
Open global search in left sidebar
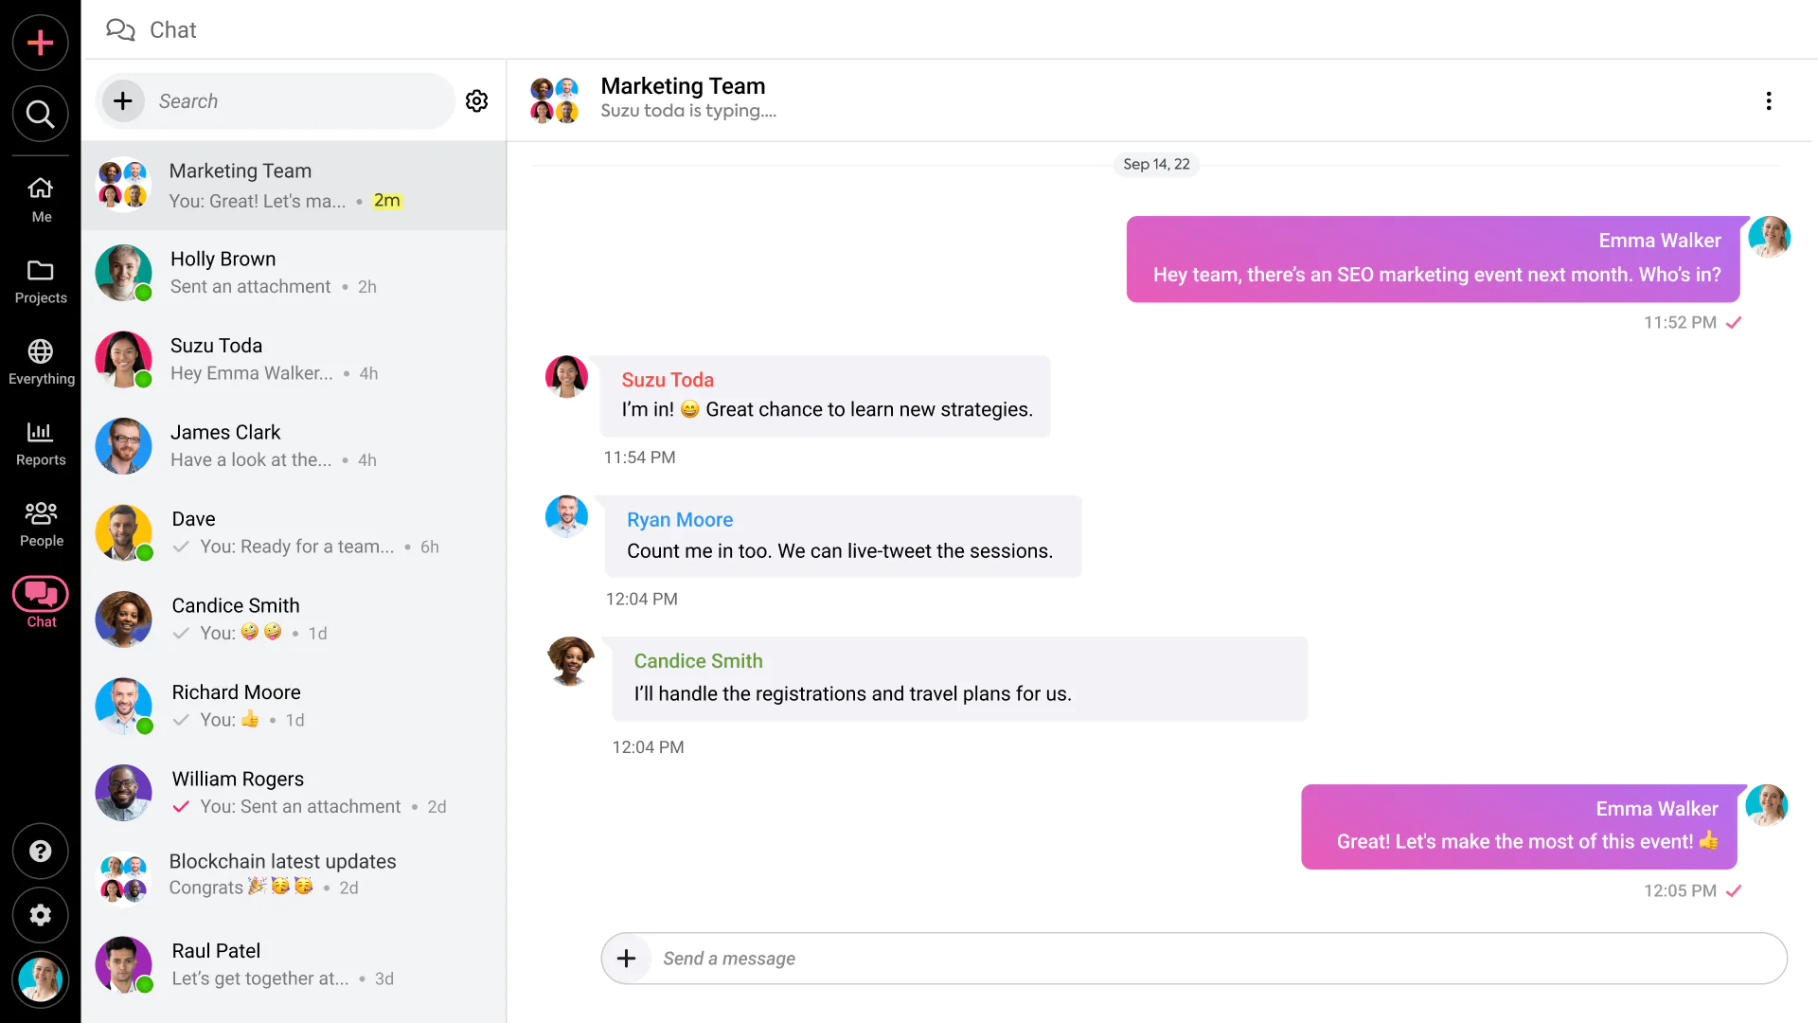(x=40, y=115)
